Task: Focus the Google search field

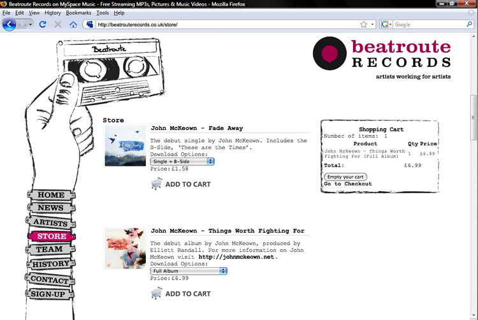Action: tap(429, 24)
